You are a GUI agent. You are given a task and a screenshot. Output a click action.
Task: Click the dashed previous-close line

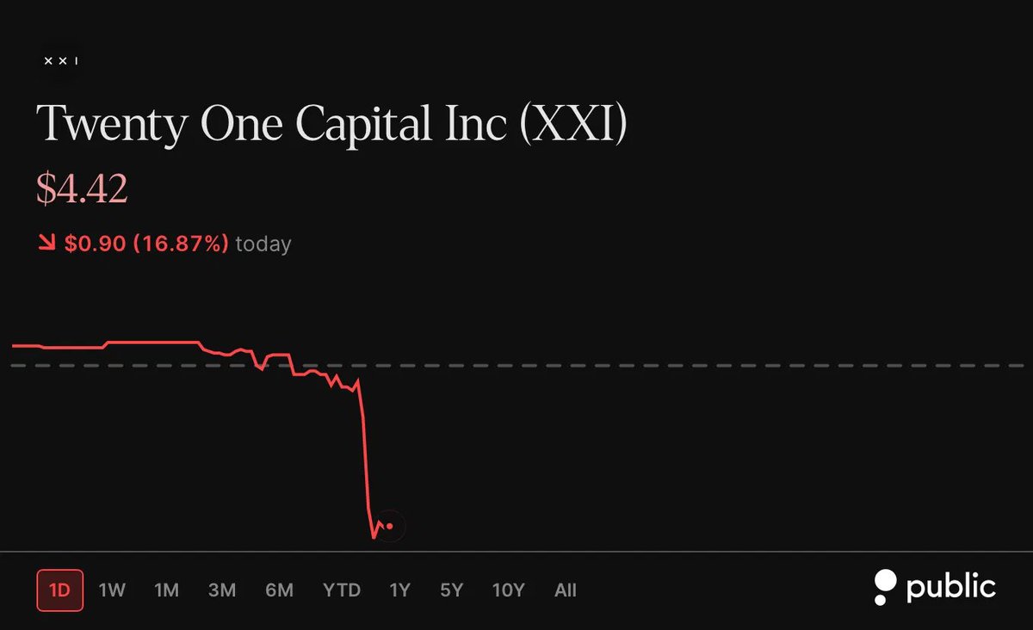516,366
